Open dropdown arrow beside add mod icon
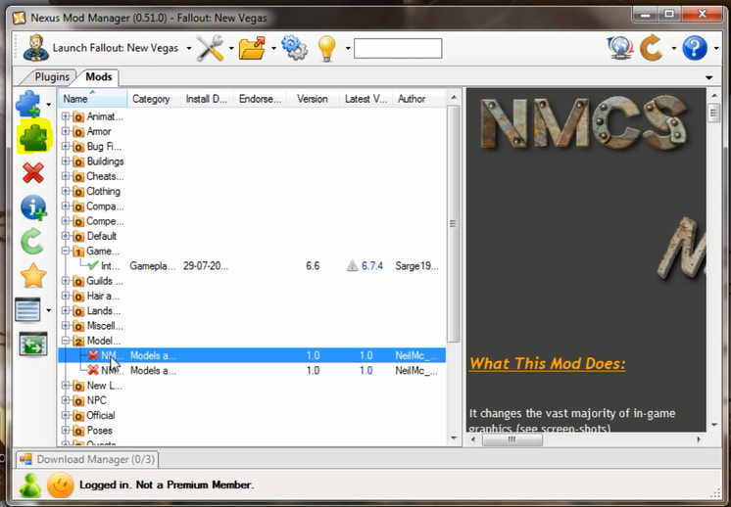The height and width of the screenshot is (507, 731). coord(48,105)
